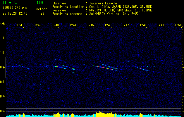This screenshot has width=184, height=117.
Task: Click the 1246 time marker
Action: (x=108, y=25)
